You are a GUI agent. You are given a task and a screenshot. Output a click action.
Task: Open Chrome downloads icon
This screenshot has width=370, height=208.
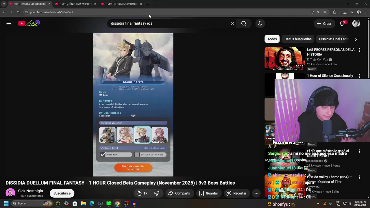345,12
